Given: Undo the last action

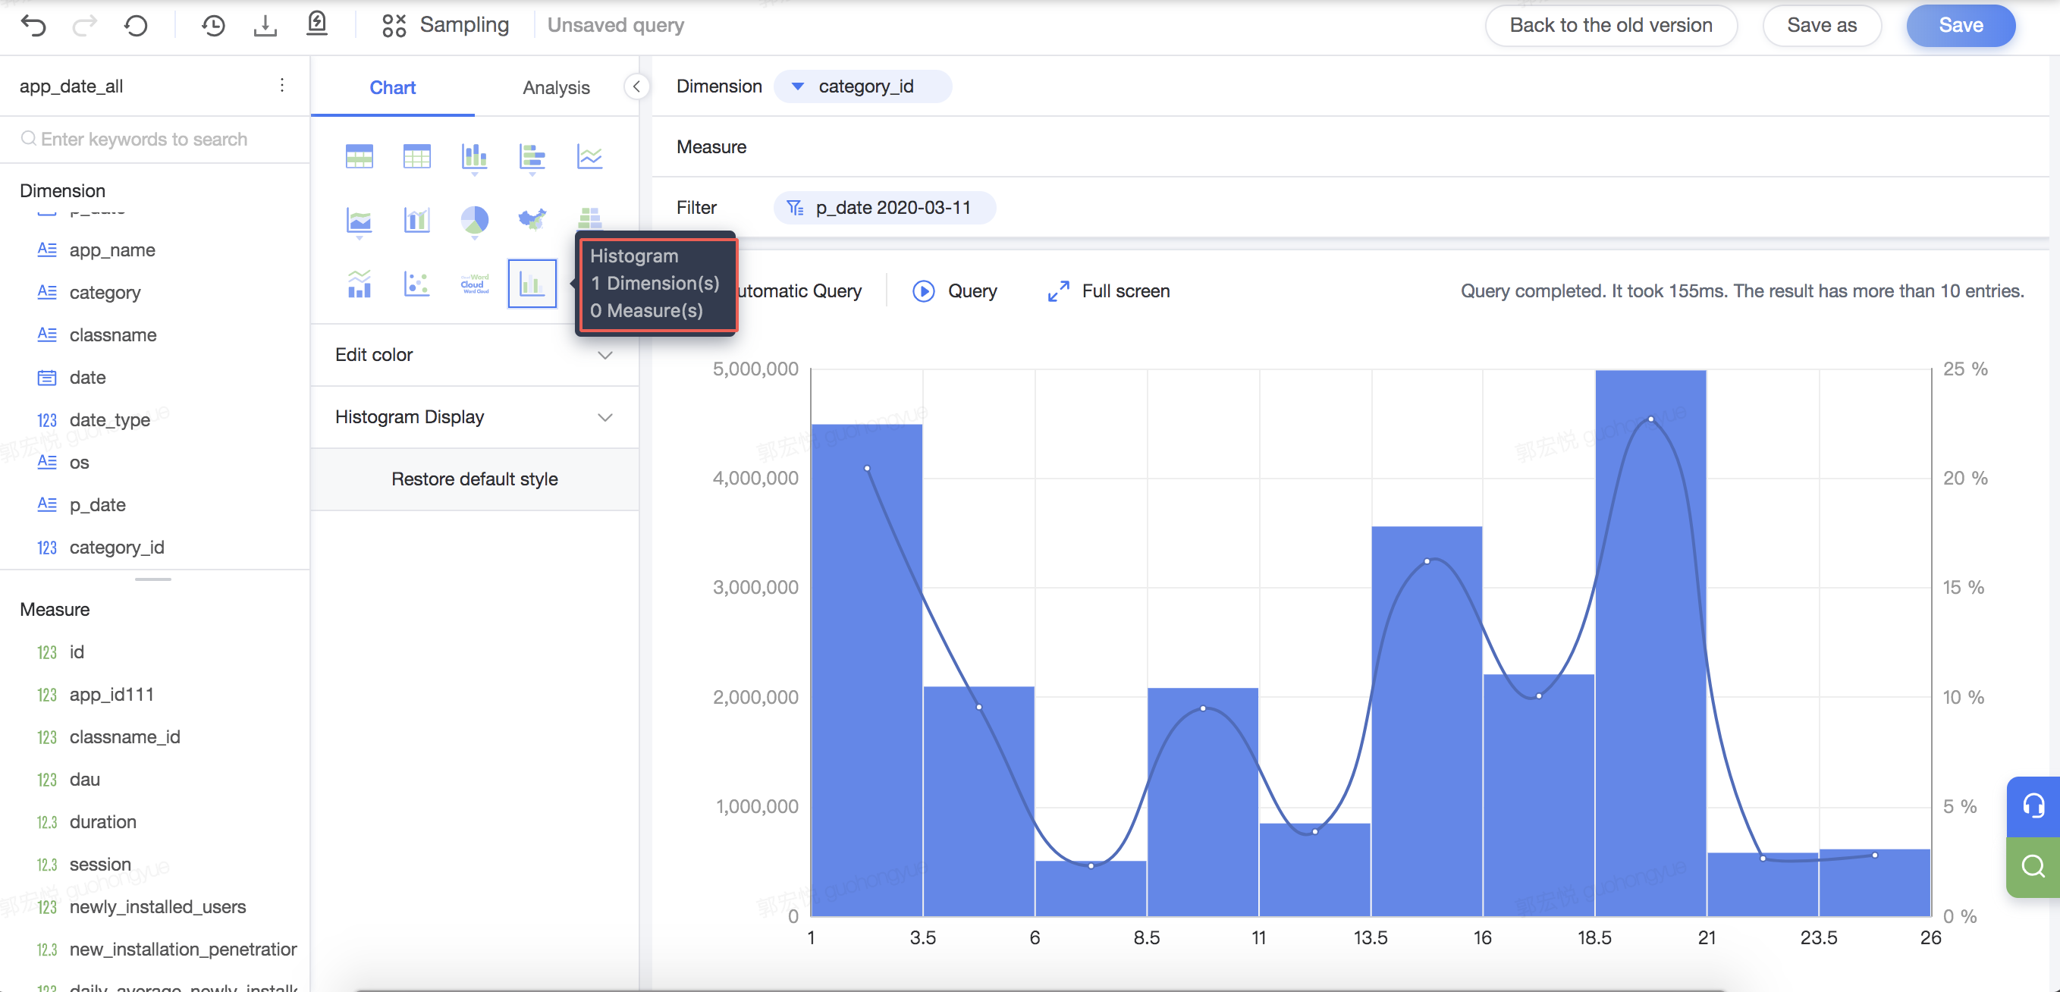Looking at the screenshot, I should [x=33, y=26].
